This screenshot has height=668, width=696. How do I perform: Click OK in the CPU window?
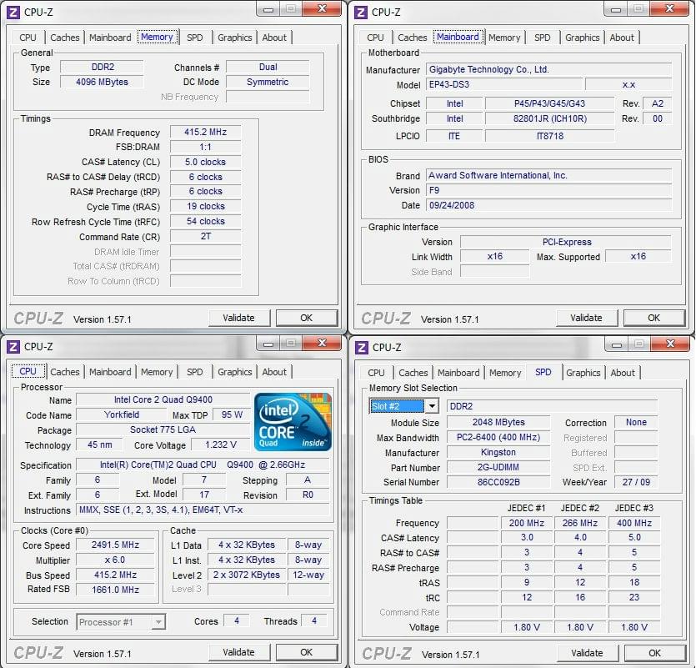coord(306,652)
